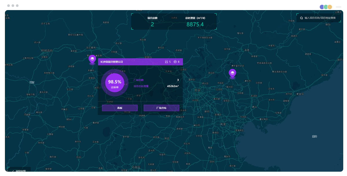Focus the project name search field

(x=320, y=18)
